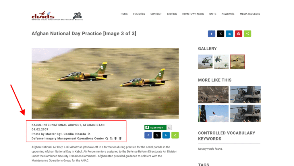Open first gallery helicopter thumbnail
This screenshot has height=166, width=294.
pyautogui.click(x=205, y=62)
